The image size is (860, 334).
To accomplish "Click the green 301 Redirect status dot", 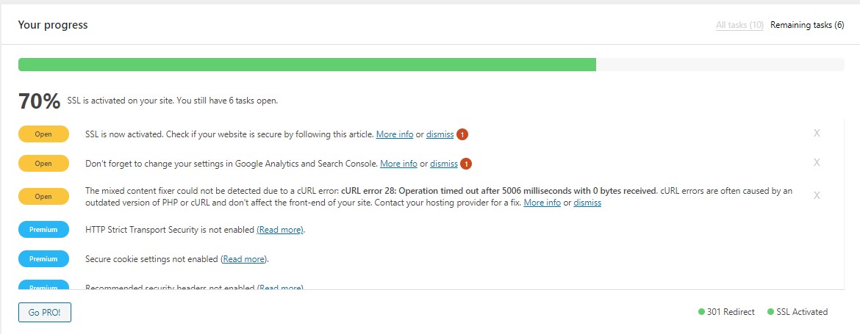I will click(701, 311).
